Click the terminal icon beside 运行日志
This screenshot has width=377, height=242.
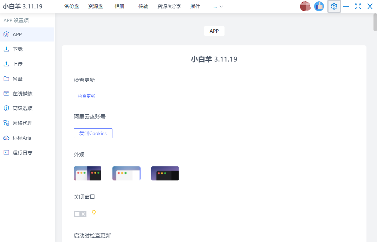pos(6,152)
